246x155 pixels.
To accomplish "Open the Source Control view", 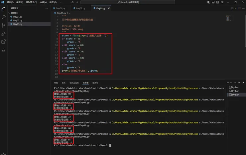I will pyautogui.click(x=4, y=25).
